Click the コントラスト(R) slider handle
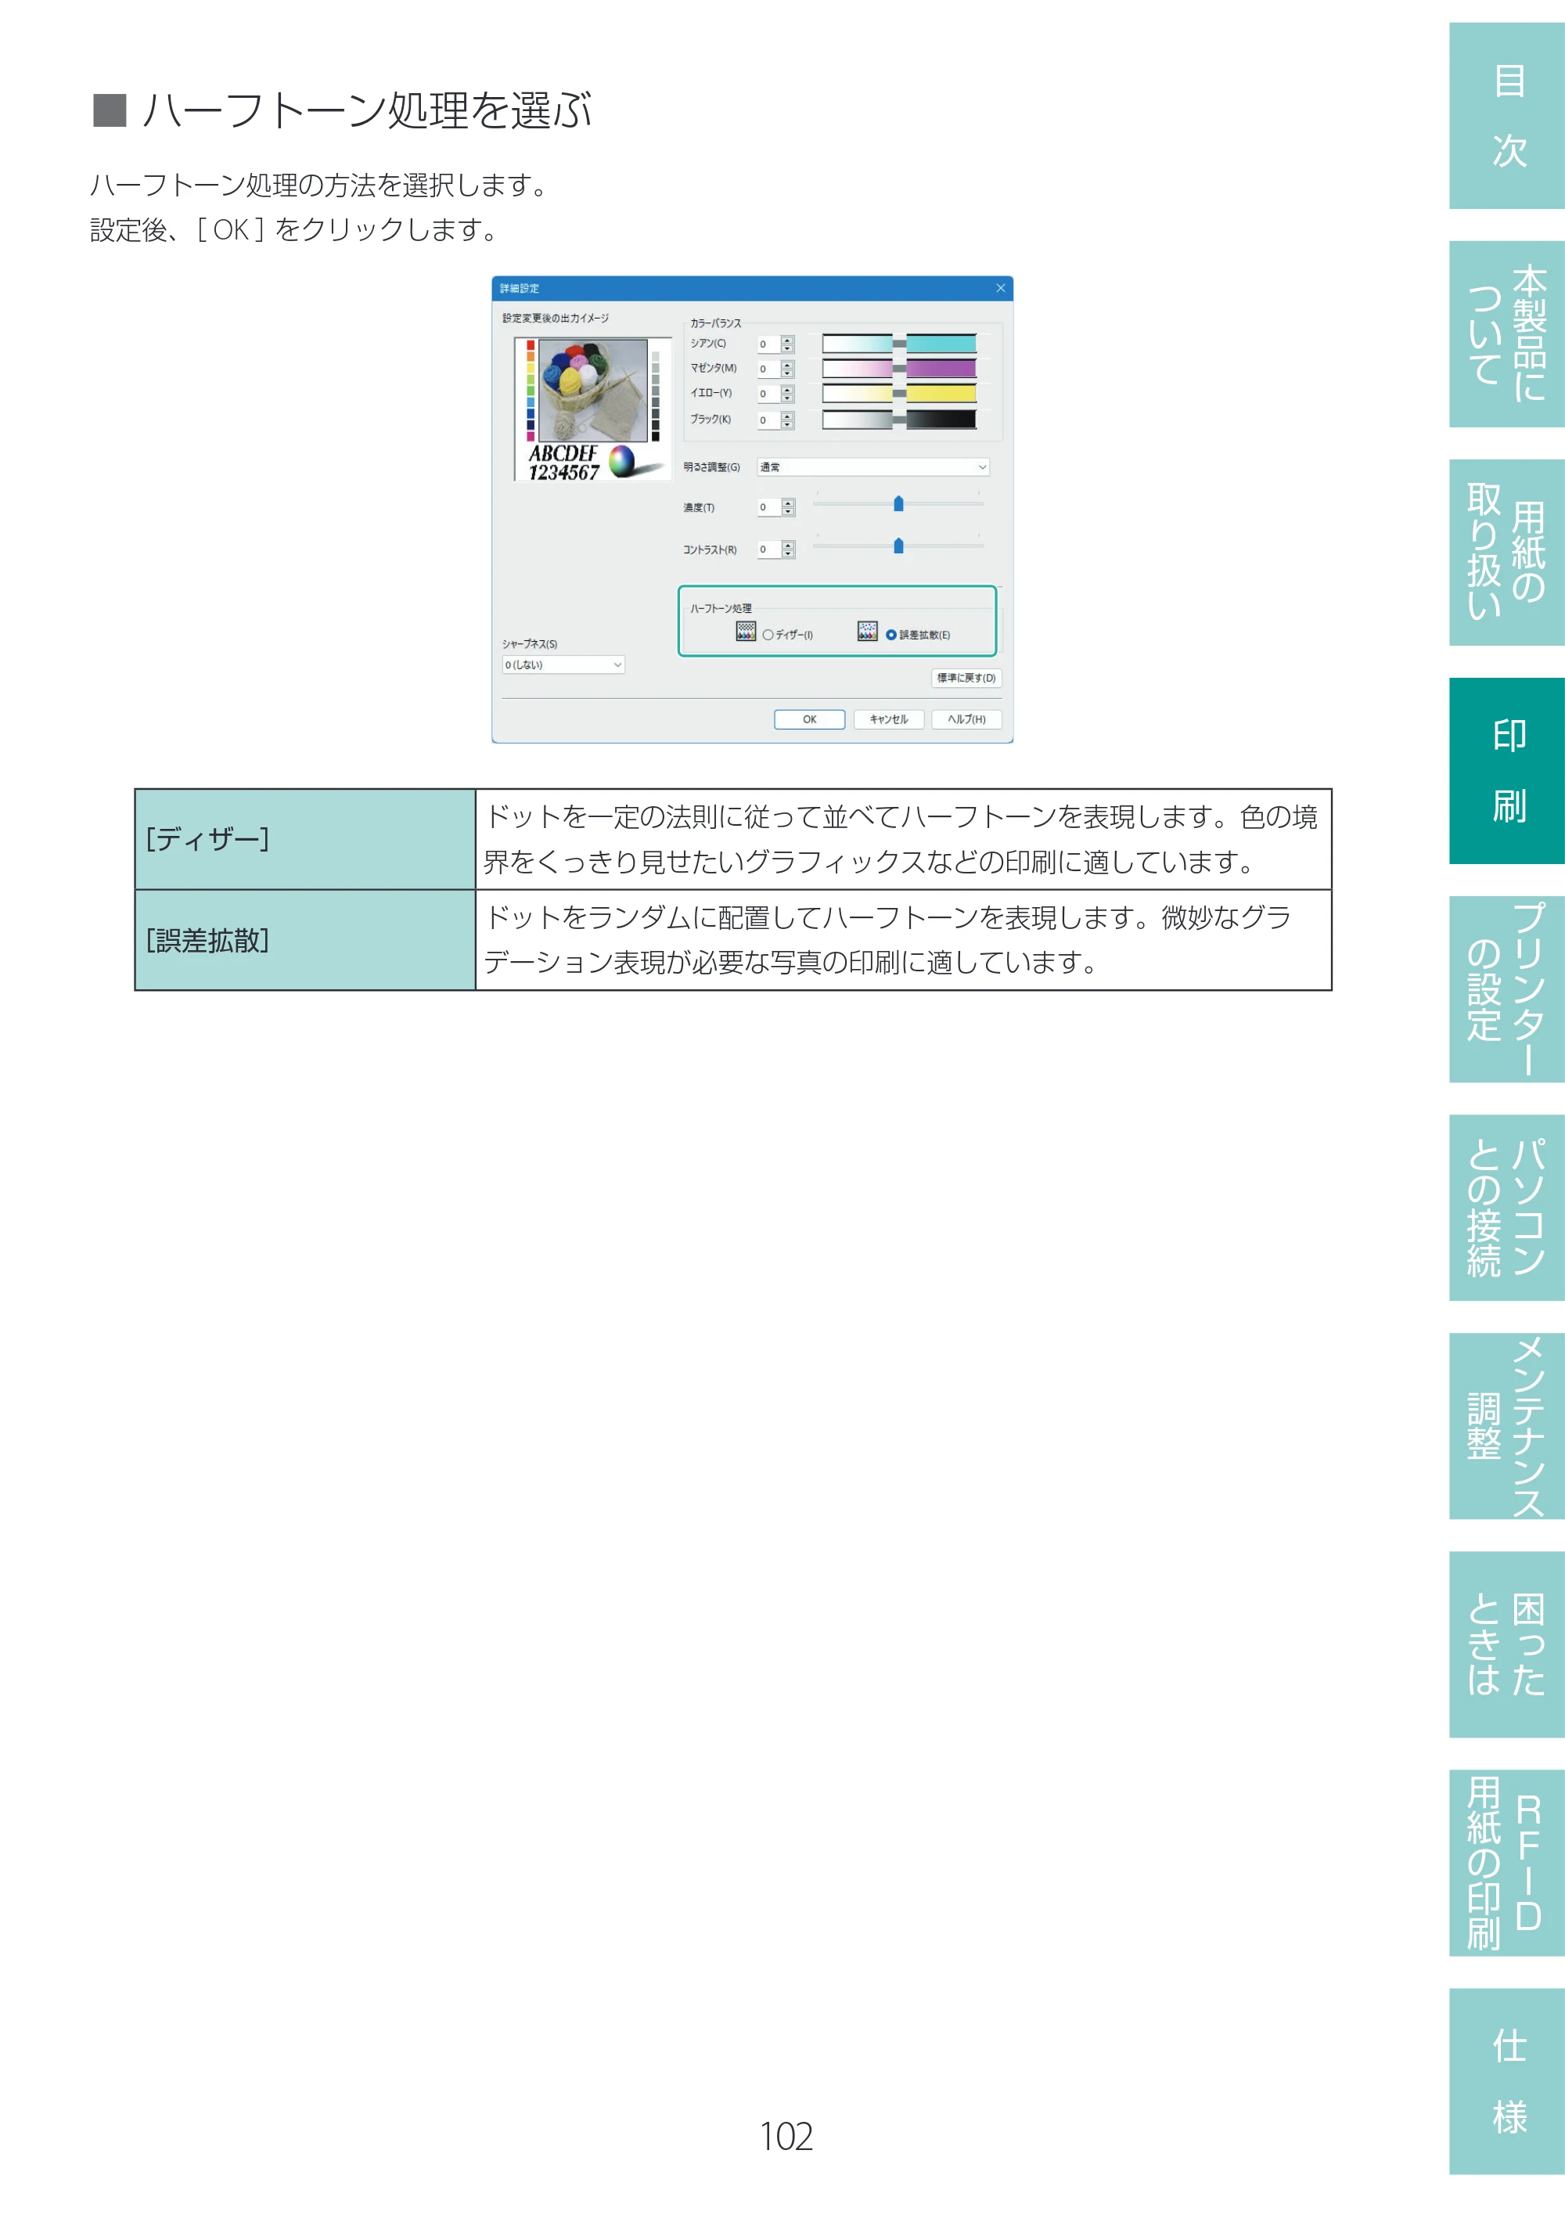This screenshot has height=2215, width=1565. tap(898, 546)
